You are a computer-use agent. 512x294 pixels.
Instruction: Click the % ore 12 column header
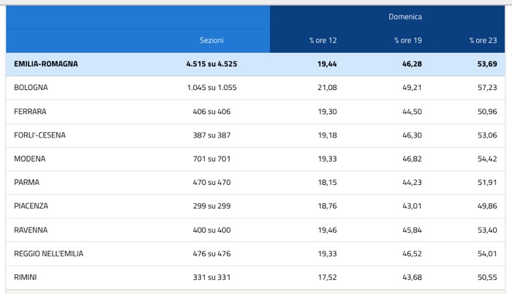point(323,40)
